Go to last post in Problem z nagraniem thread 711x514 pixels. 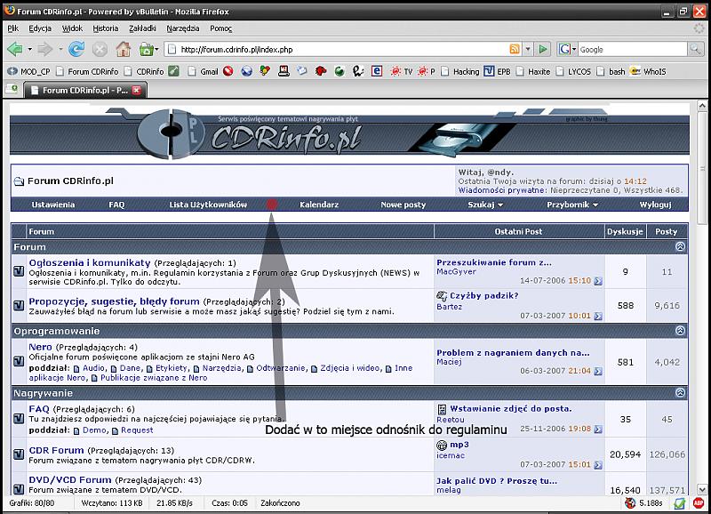[x=598, y=371]
